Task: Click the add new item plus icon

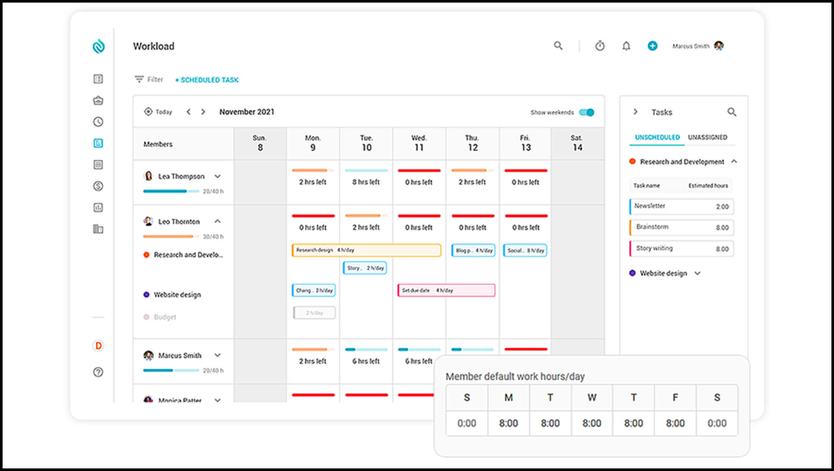Action: [652, 46]
